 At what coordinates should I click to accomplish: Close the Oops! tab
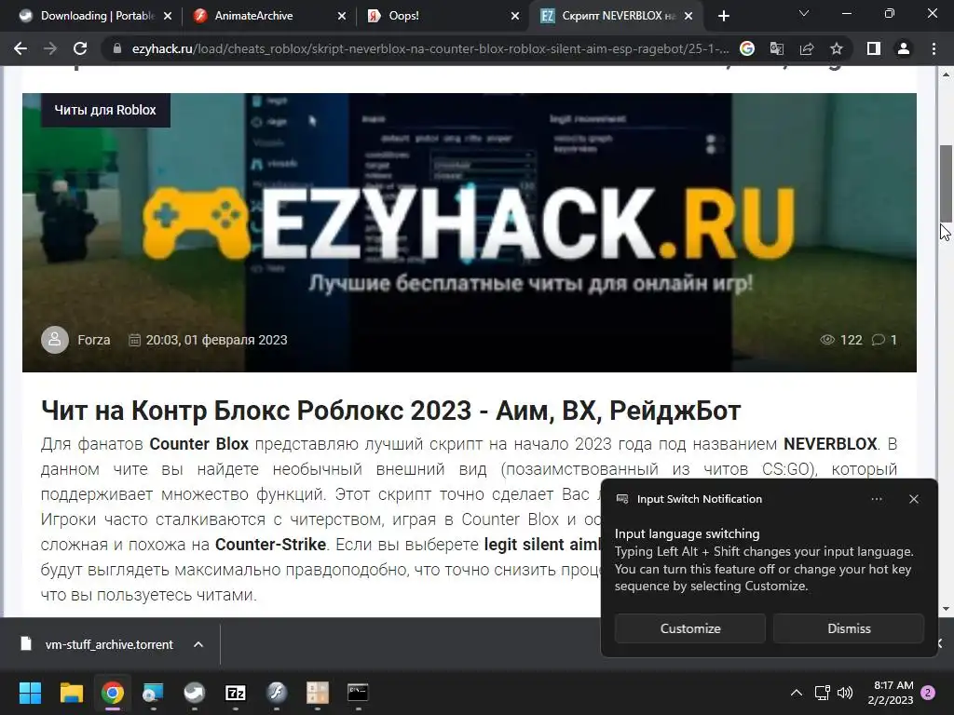coord(515,16)
